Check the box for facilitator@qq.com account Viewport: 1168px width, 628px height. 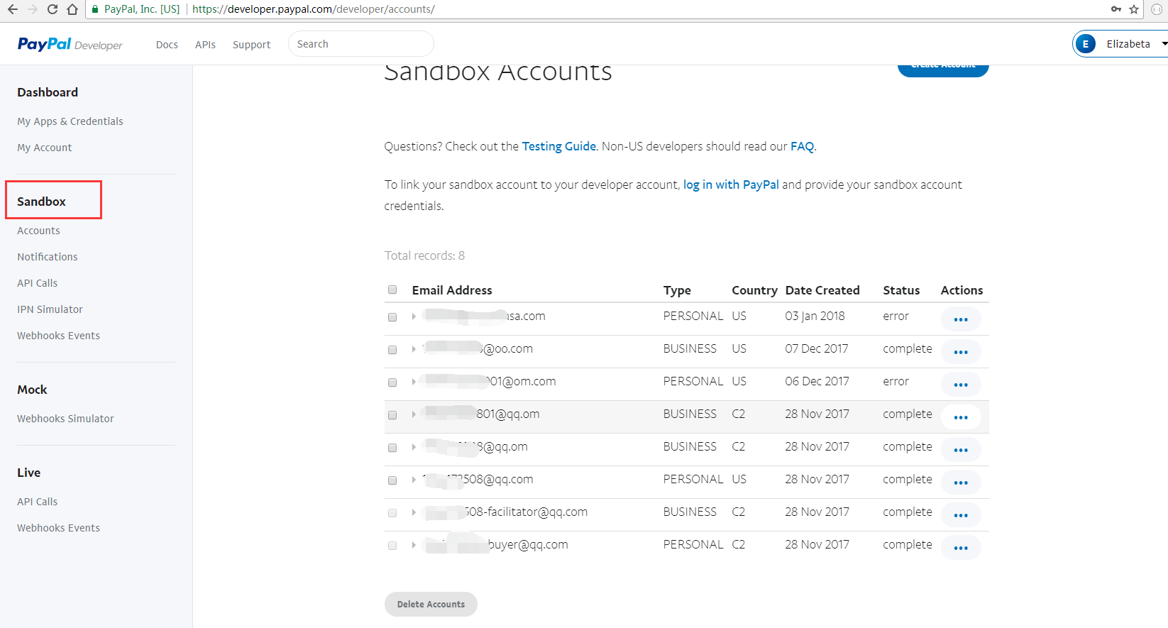tap(392, 513)
